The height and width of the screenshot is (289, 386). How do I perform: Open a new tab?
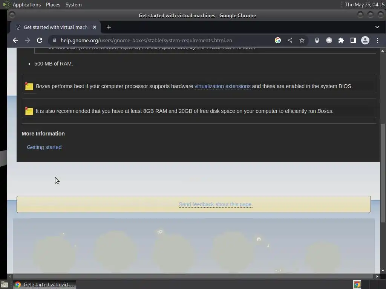click(x=109, y=27)
